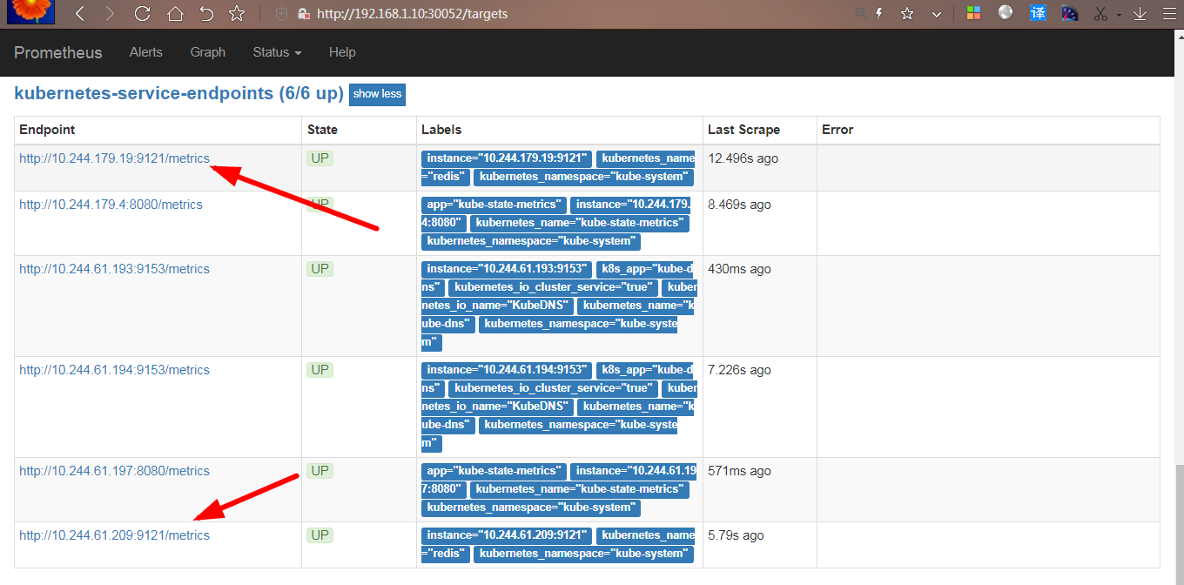
Task: Click the favorites star beside the undo arrow
Action: click(237, 14)
